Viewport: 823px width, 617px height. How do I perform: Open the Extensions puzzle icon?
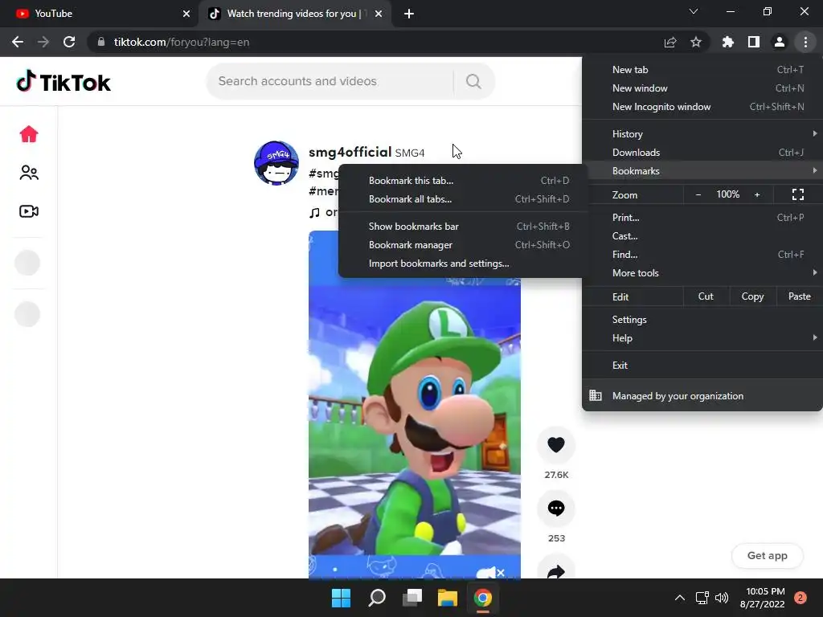pyautogui.click(x=727, y=42)
